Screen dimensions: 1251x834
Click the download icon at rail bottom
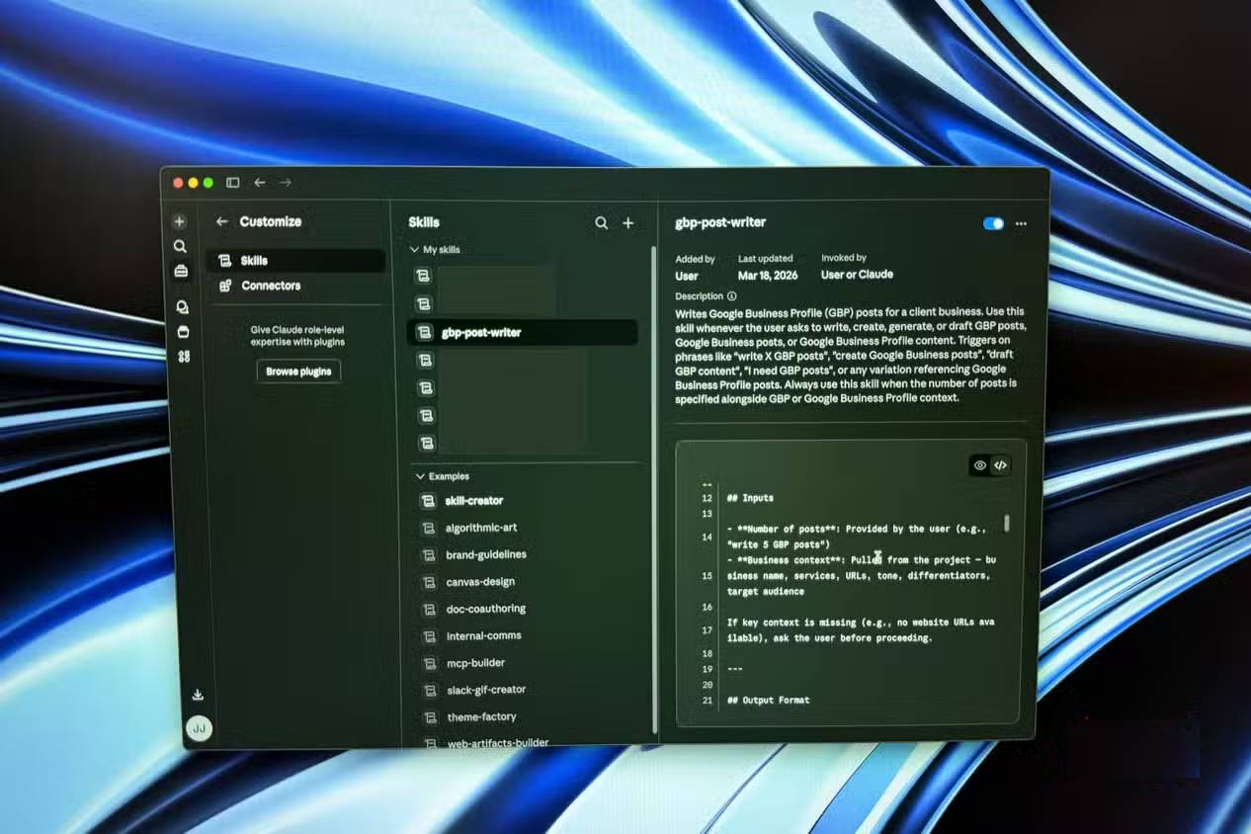point(198,695)
